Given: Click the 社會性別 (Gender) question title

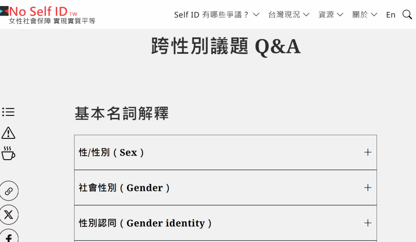Looking at the screenshot, I should click(x=124, y=188).
